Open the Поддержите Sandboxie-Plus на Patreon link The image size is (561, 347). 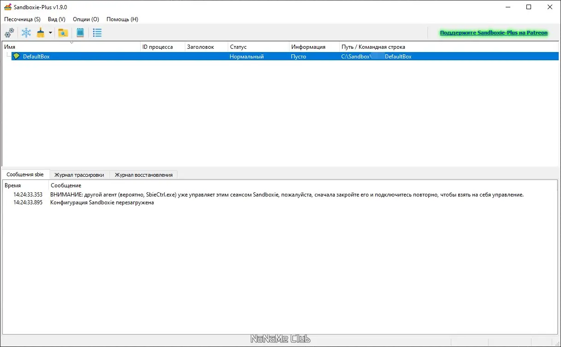click(494, 33)
